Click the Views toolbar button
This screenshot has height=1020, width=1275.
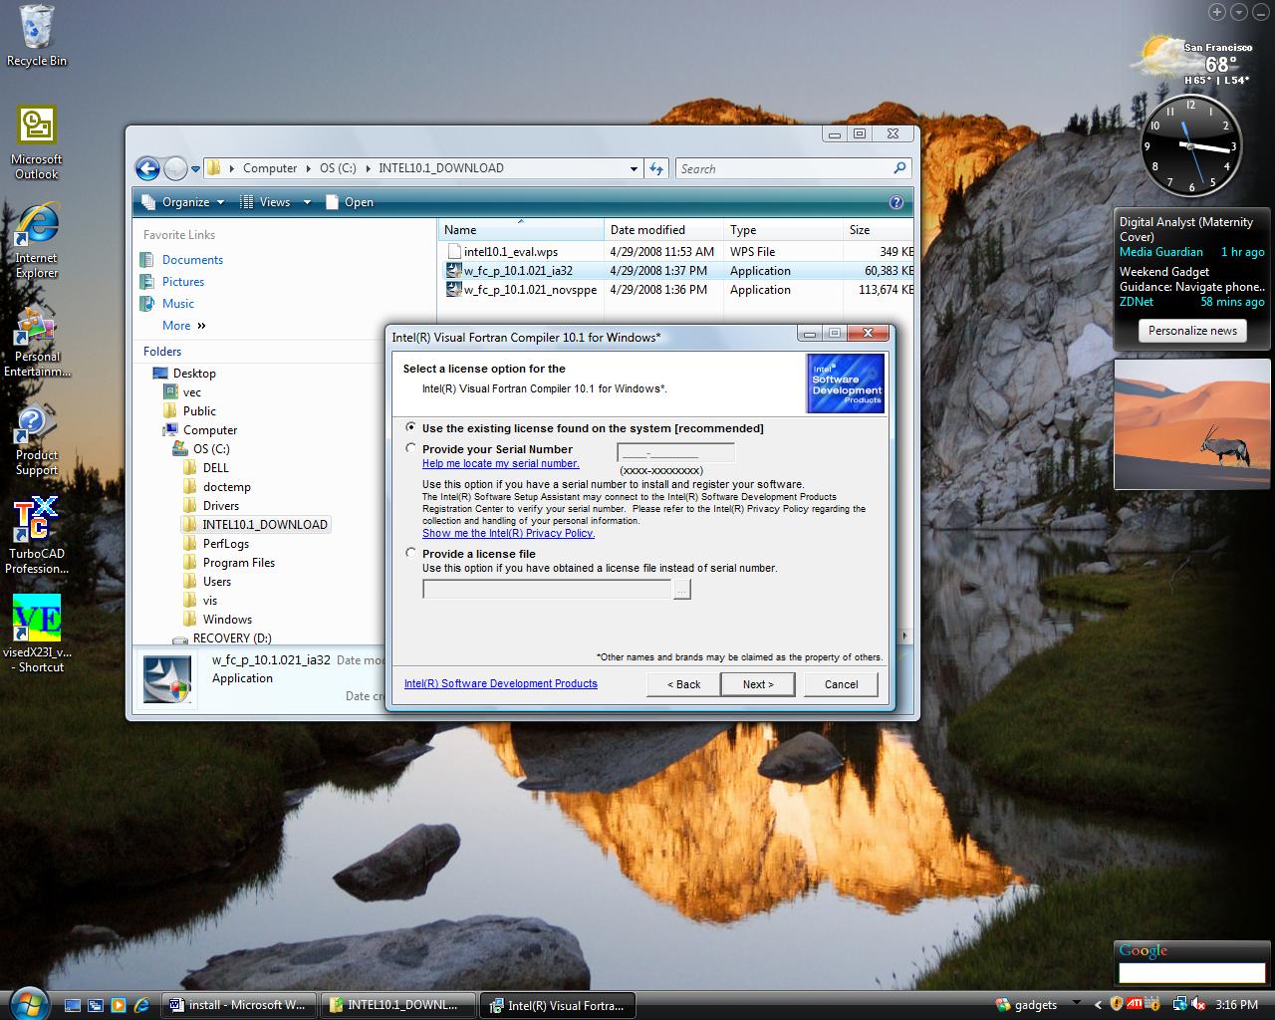point(265,202)
